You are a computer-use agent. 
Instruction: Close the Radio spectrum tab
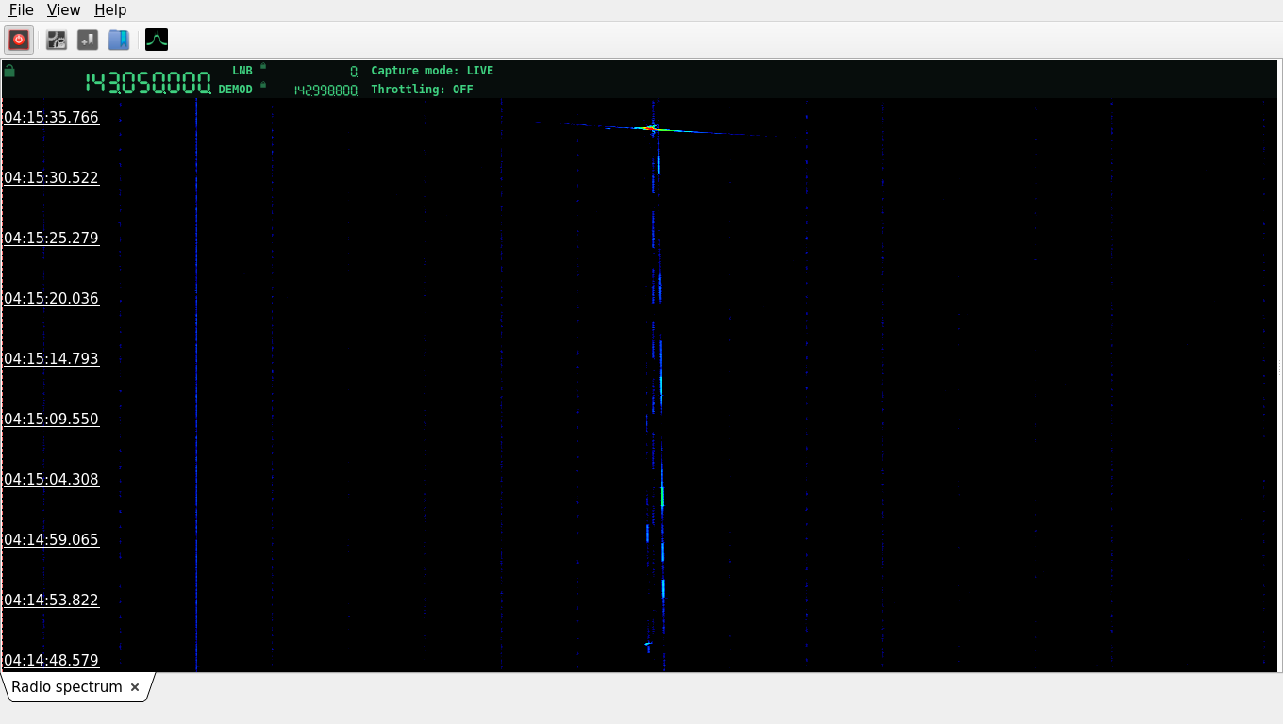(x=135, y=687)
